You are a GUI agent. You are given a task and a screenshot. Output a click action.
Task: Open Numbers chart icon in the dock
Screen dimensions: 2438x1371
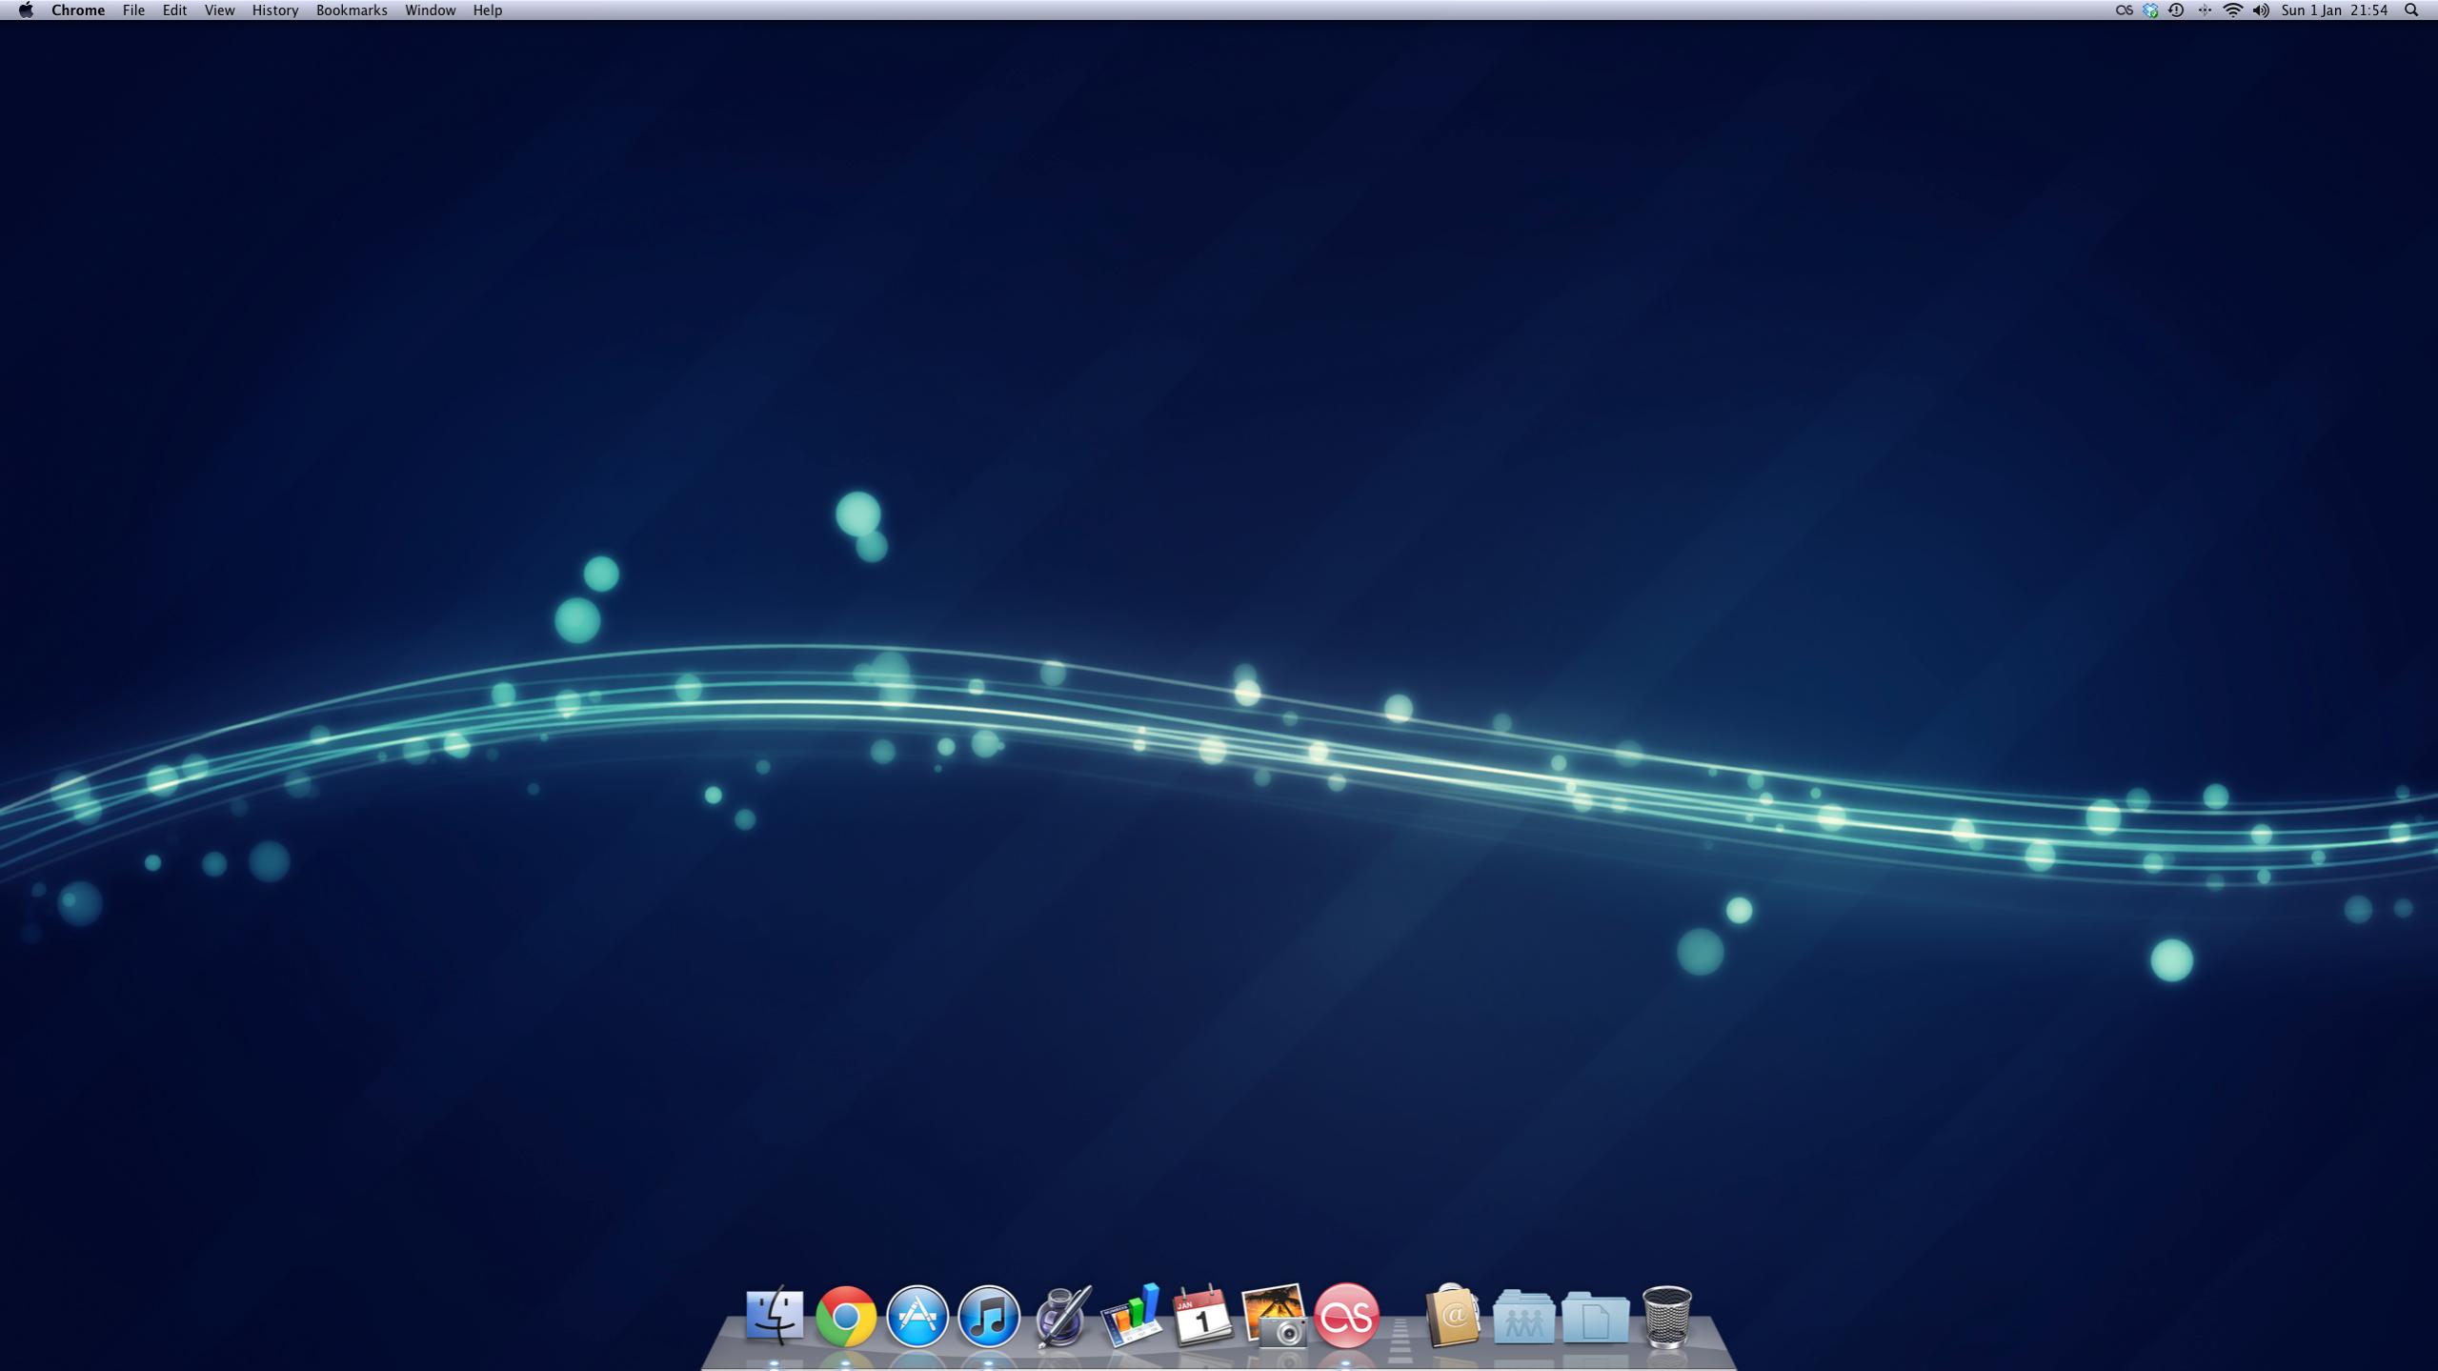click(1132, 1316)
